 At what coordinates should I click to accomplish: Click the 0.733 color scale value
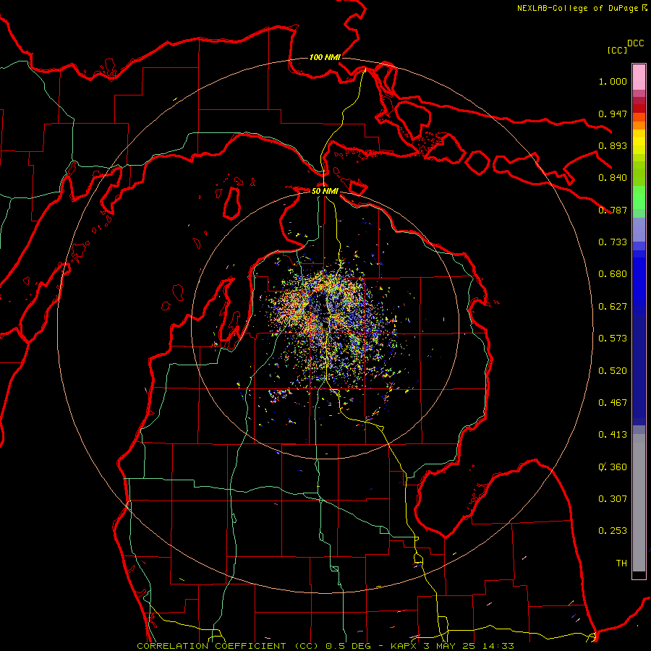(x=613, y=242)
